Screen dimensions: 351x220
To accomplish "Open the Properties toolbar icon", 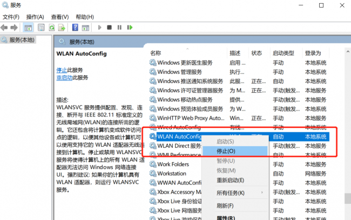I will coord(41,27).
